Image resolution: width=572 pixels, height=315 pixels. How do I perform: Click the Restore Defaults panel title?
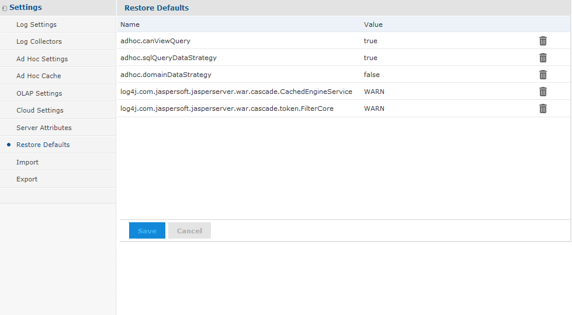(x=157, y=8)
